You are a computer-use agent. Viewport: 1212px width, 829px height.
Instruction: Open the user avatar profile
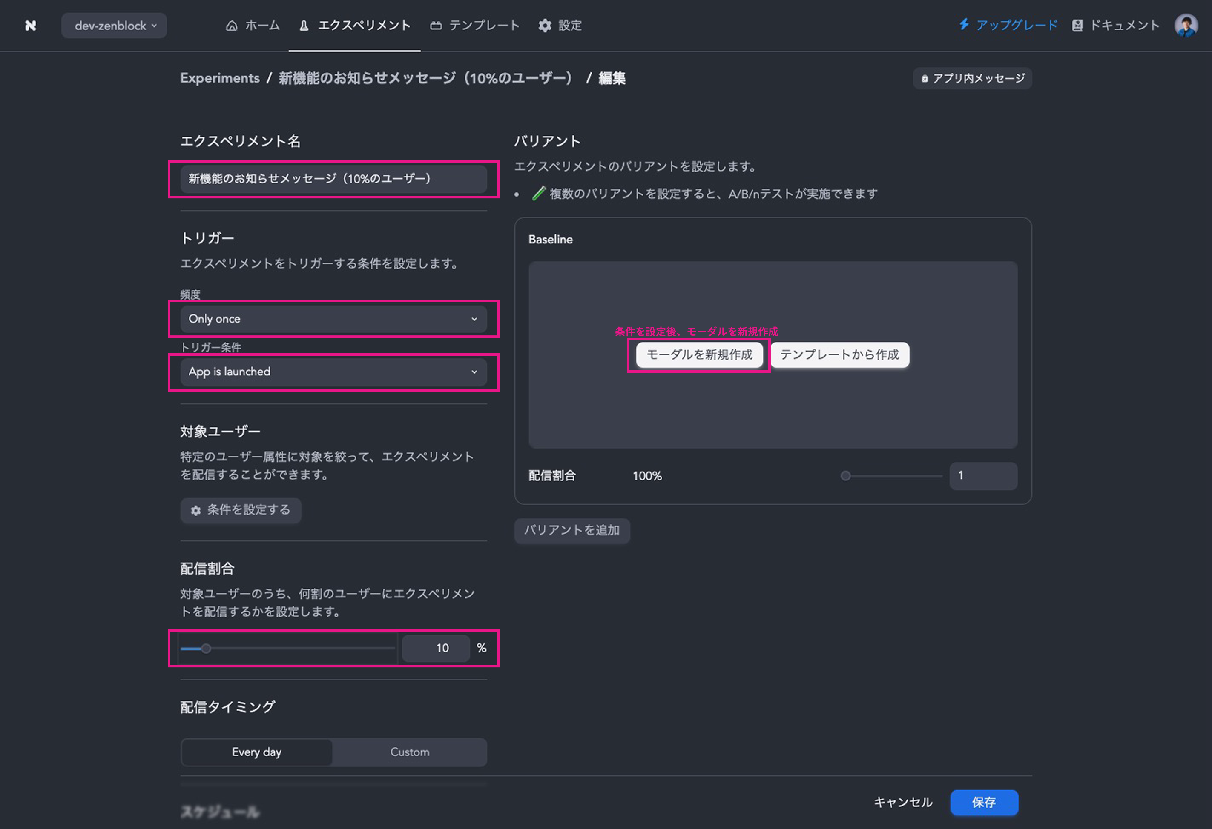click(1186, 26)
